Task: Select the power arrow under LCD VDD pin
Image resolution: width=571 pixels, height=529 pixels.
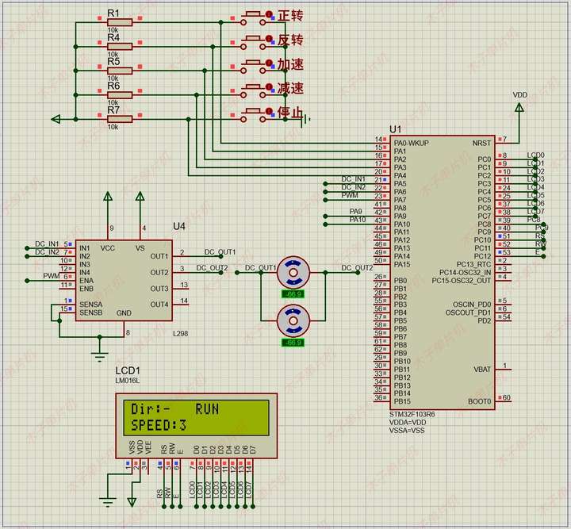Action: tap(132, 502)
